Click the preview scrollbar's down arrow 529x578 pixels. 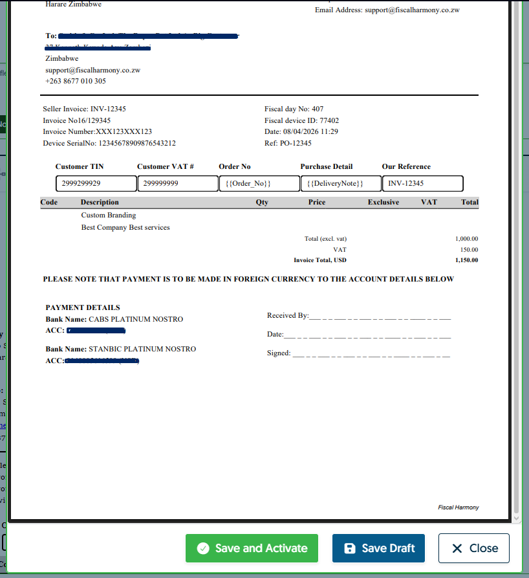coord(516,518)
